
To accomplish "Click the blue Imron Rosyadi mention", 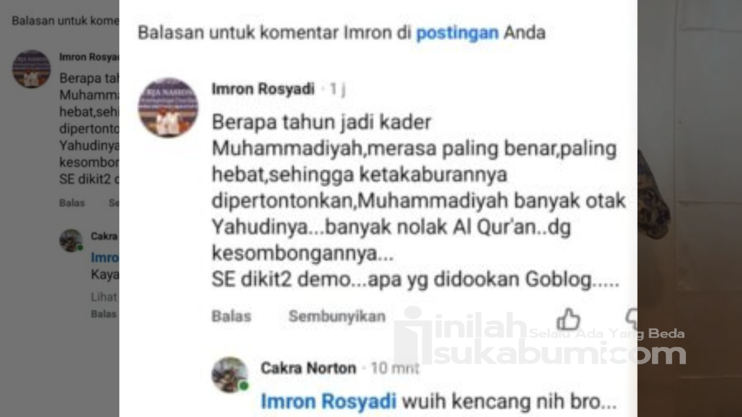I will [329, 401].
